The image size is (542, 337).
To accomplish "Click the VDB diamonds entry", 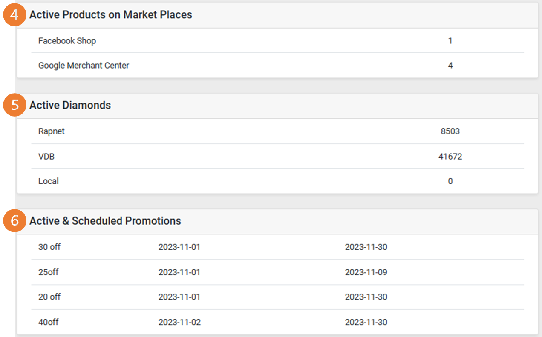I will [x=46, y=157].
